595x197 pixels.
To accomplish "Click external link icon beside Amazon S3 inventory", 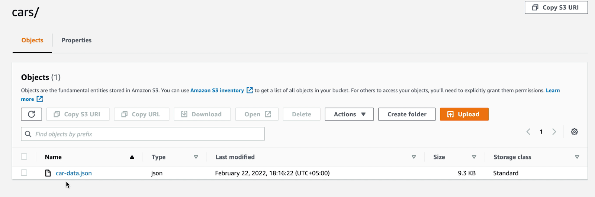I will 250,90.
